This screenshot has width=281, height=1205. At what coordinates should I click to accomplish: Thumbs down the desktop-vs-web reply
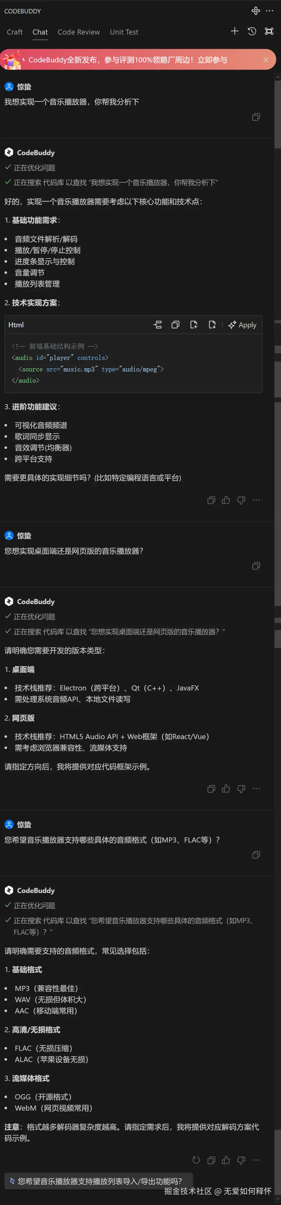[241, 789]
